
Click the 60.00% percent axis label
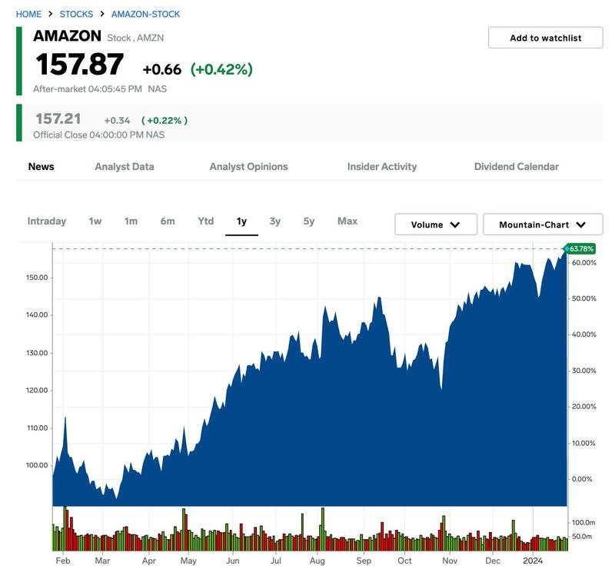tap(583, 262)
